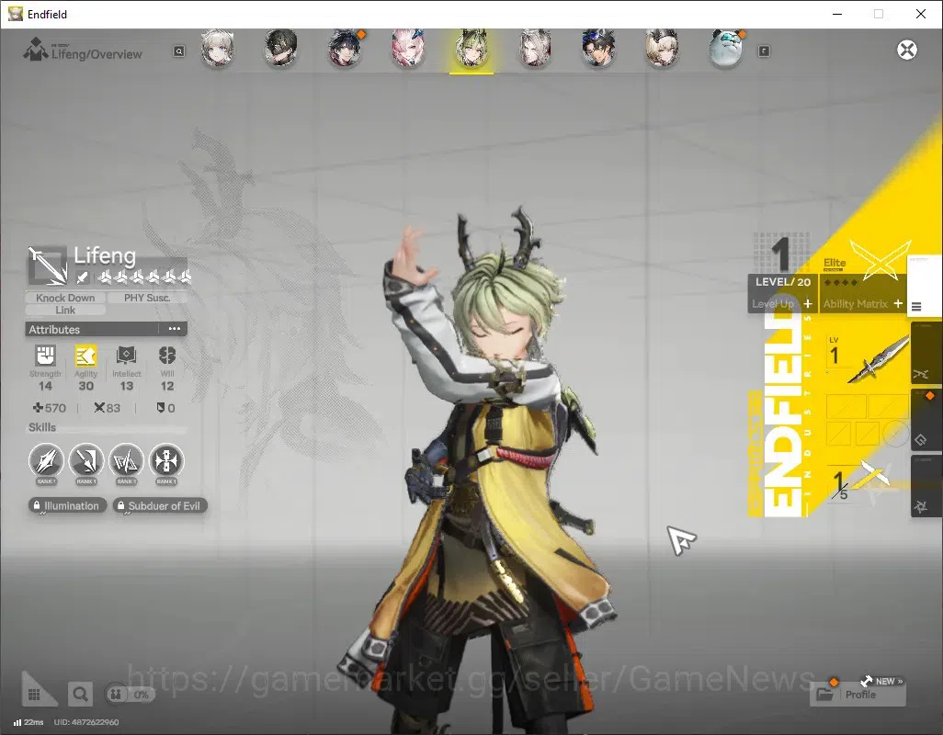Image resolution: width=943 pixels, height=735 pixels.
Task: Open the fourth skill icon
Action: pos(166,461)
